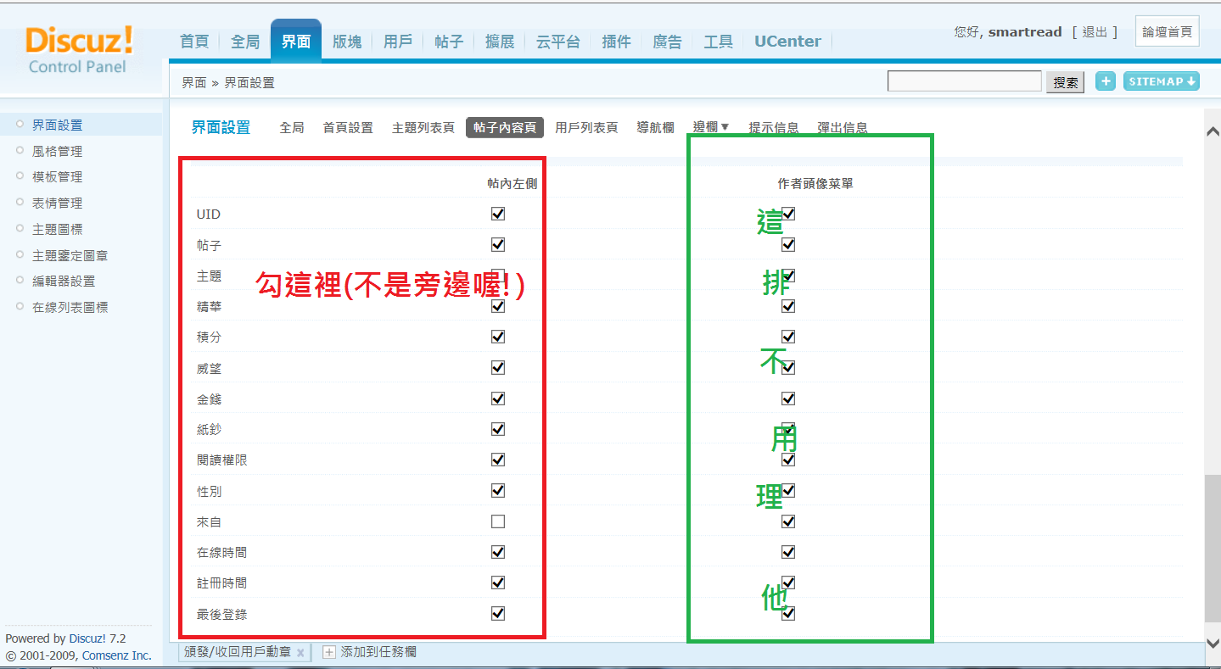
Task: Toggle 在線時間 checkbox under 作者頭像菜單
Action: [788, 552]
